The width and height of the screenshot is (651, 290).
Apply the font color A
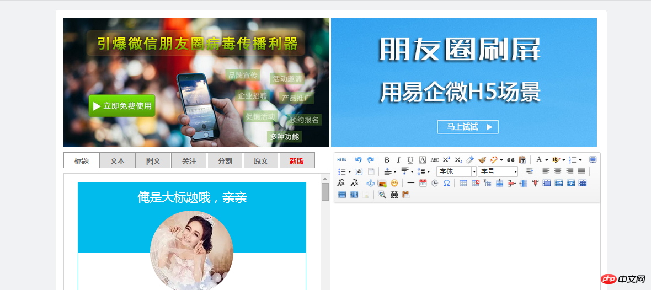[539, 160]
